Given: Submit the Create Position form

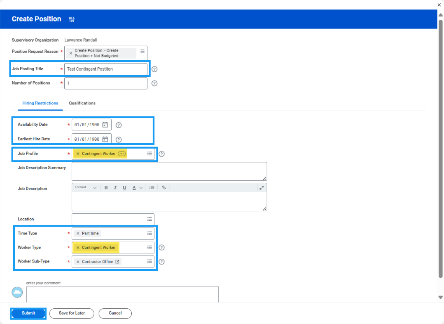Looking at the screenshot, I should 28,313.
